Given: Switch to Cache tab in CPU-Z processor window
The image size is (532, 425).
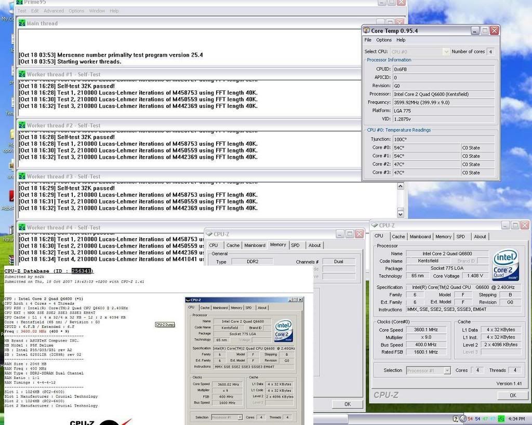Looking at the screenshot, I should (398, 237).
